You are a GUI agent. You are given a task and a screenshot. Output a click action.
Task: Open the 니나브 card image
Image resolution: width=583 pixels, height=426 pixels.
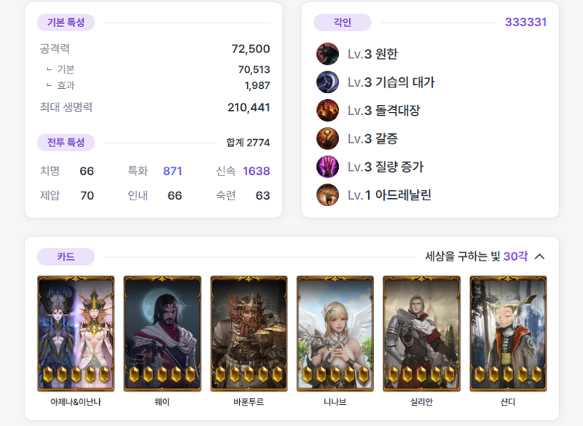tap(335, 334)
